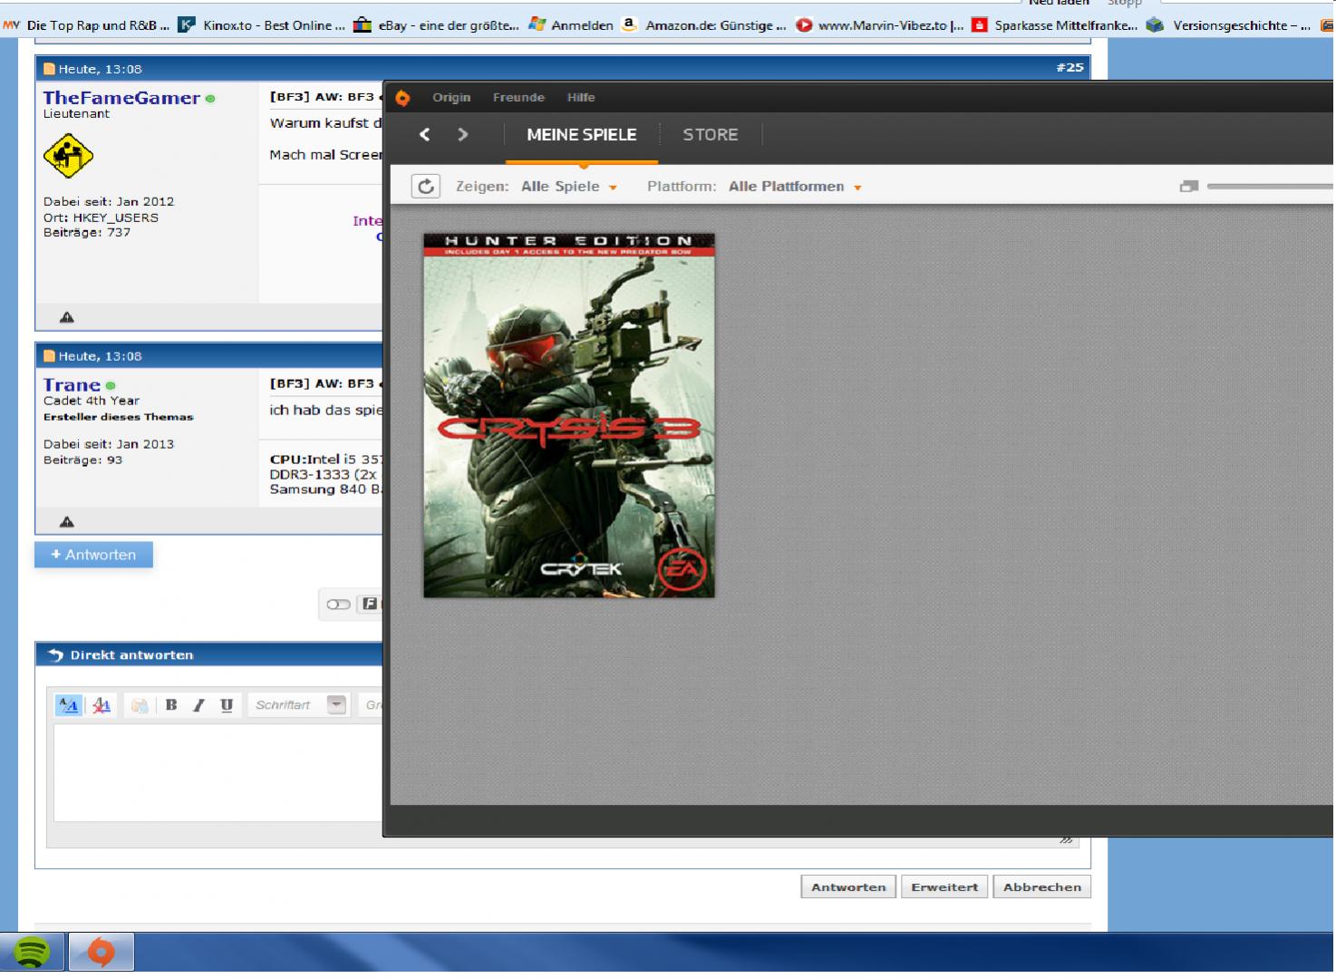Click TheFameGamer's avatar image
Screen dimensions: 1336x978
click(68, 156)
